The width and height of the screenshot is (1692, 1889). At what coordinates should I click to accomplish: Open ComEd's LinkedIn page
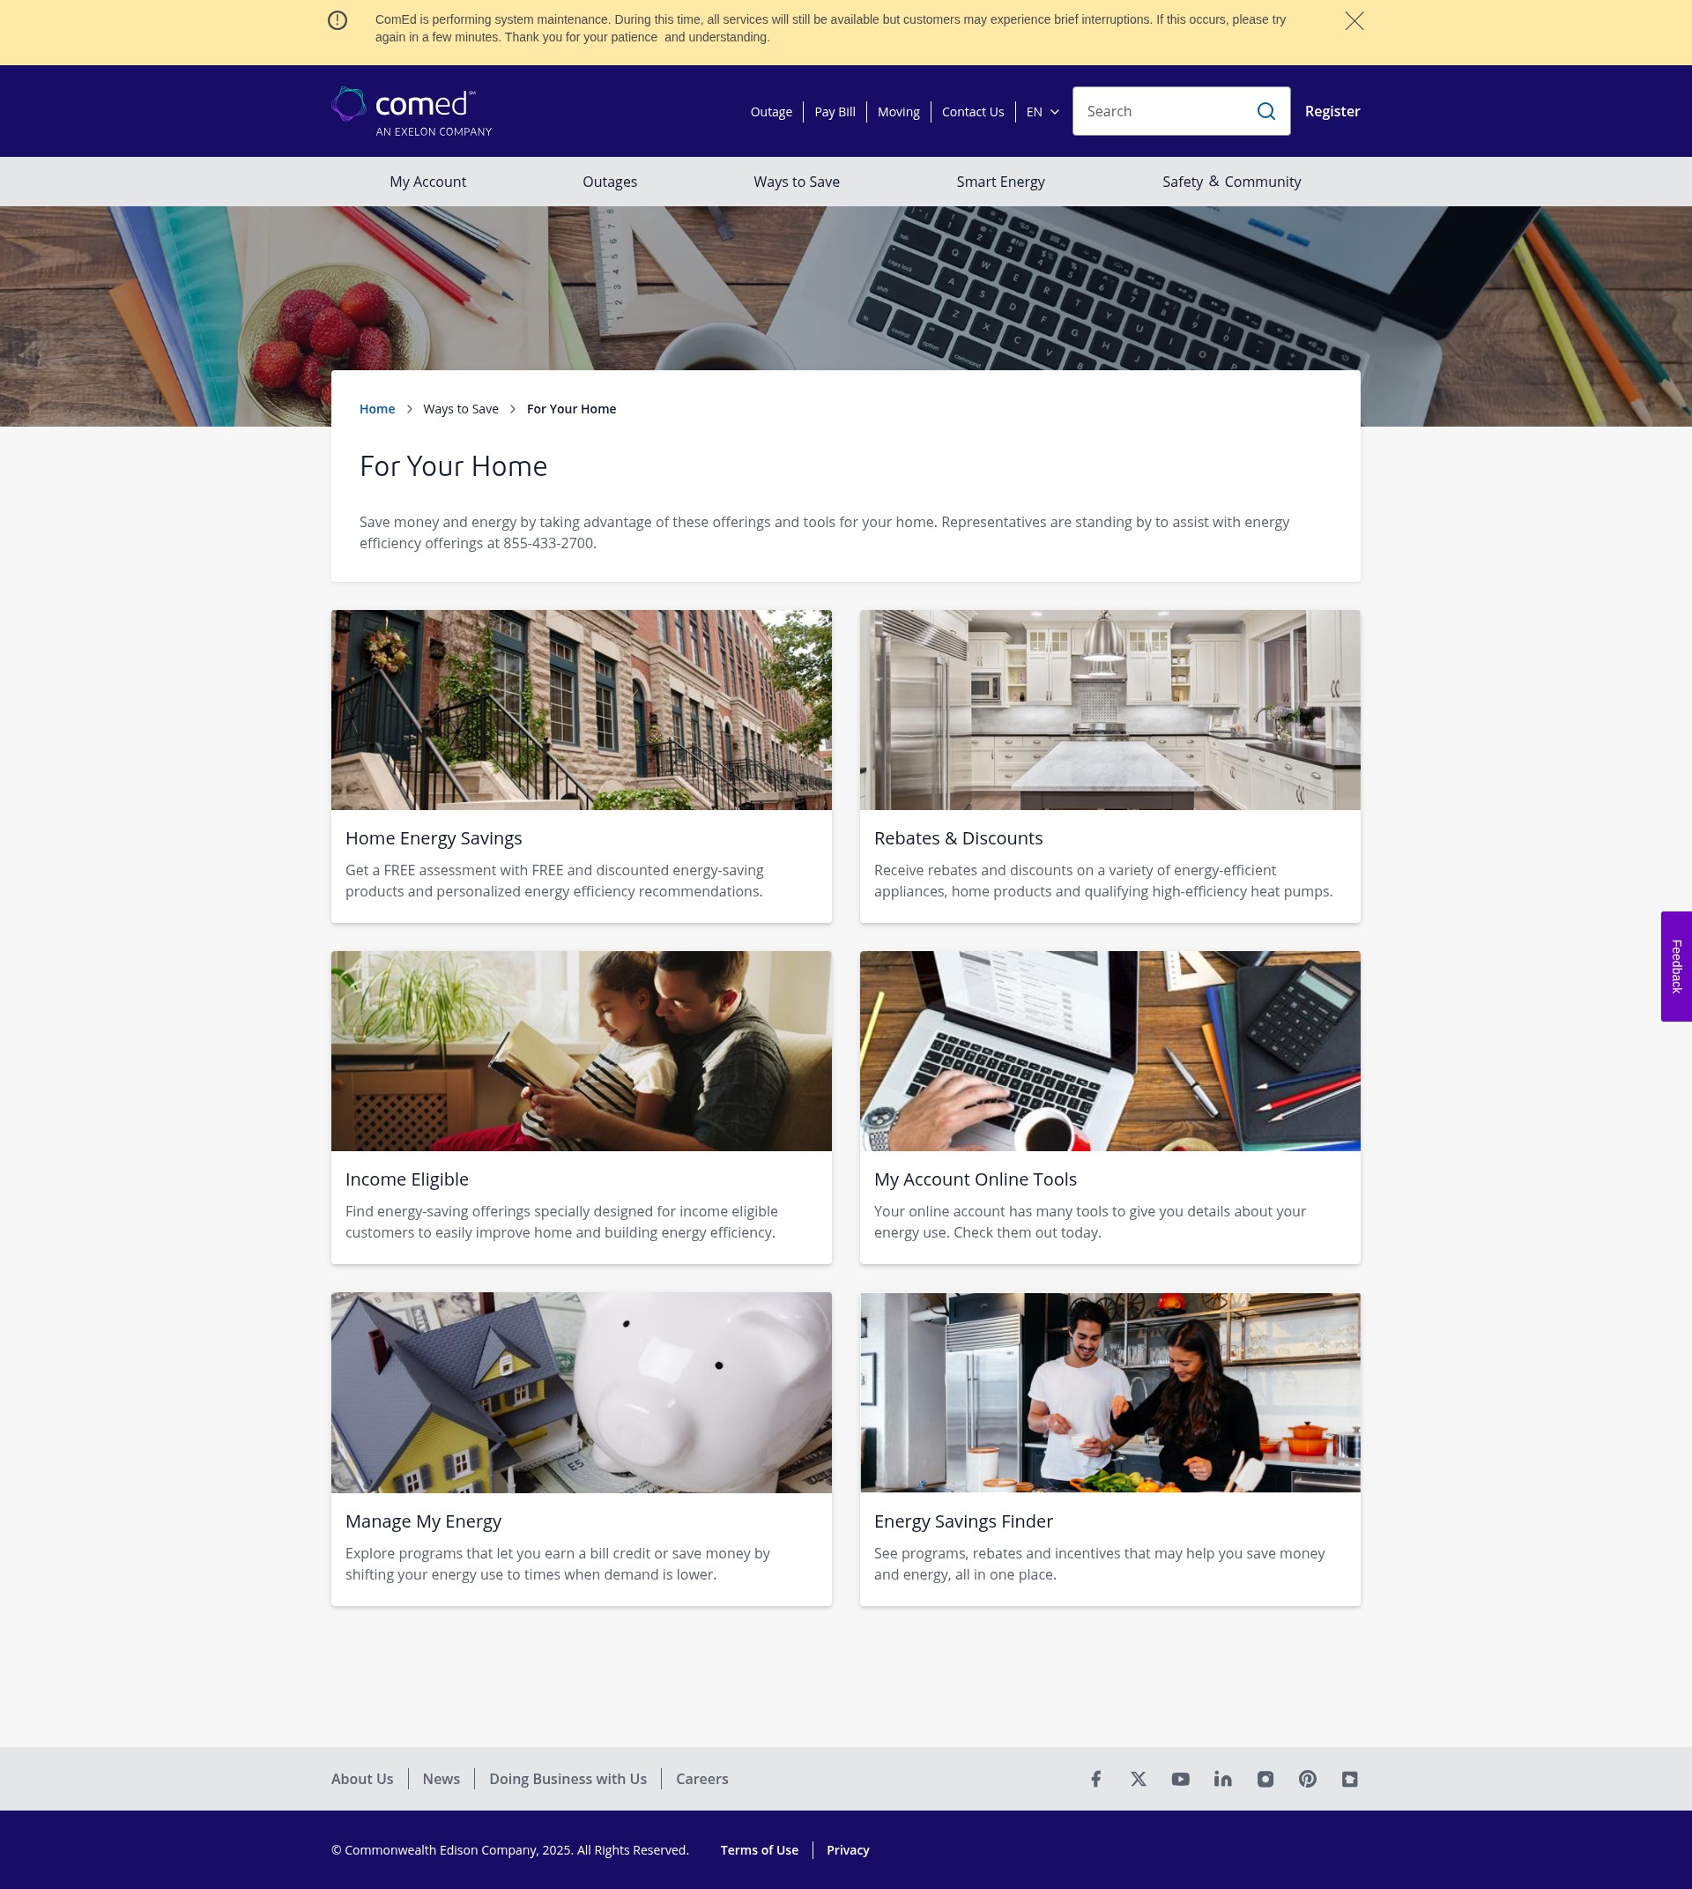(x=1222, y=1778)
